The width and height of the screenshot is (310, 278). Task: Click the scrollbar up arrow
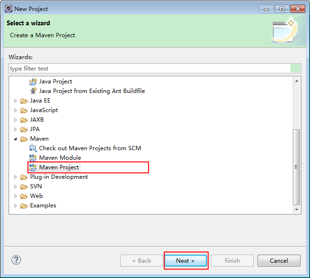coord(297,81)
